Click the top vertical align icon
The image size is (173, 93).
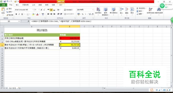point(48,10)
